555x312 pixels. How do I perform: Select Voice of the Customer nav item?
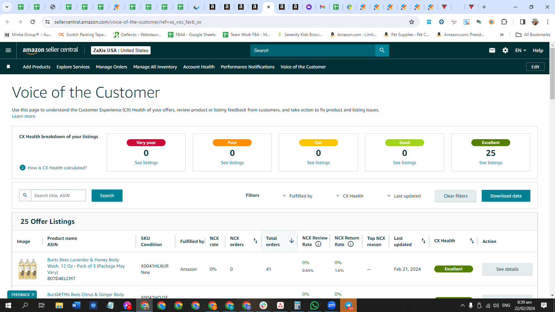pyautogui.click(x=303, y=67)
